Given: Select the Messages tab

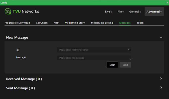Looking at the screenshot, I should click(x=125, y=23).
